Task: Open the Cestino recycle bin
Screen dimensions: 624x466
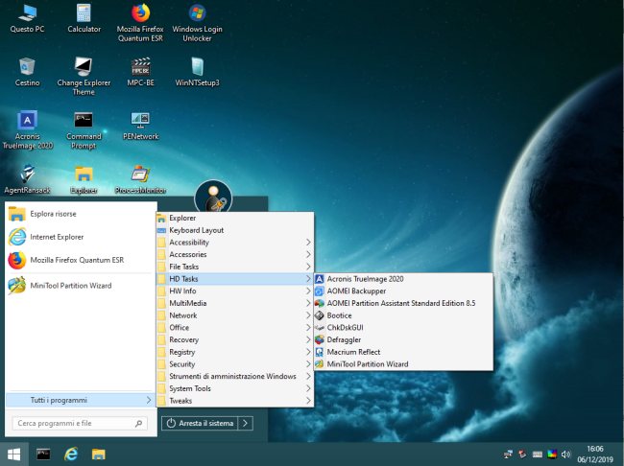Action: point(27,72)
